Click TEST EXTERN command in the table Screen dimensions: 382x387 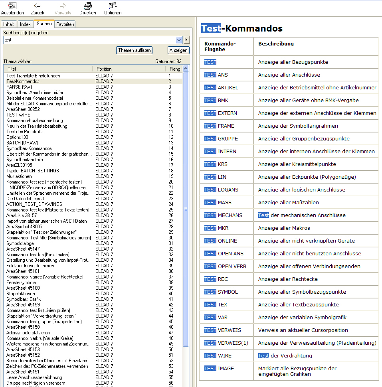tap(220, 113)
